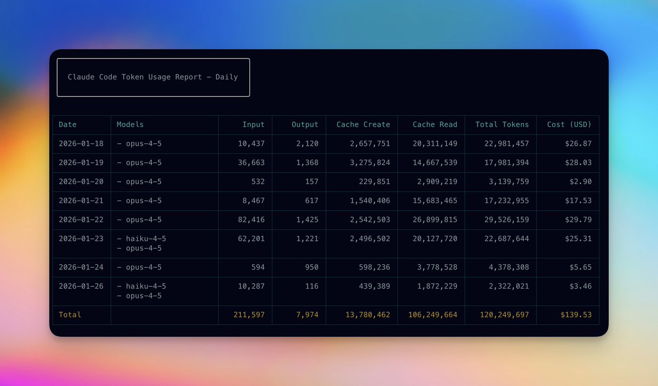Click 'haiku-4-5' in the 2026-01-26 row
The width and height of the screenshot is (658, 386).
pos(146,286)
